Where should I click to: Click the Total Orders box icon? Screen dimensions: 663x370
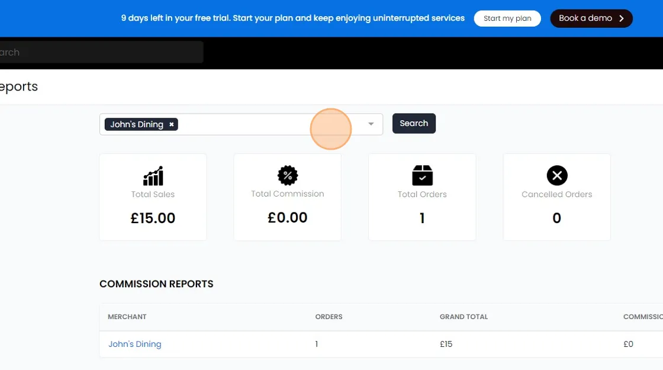[422, 175]
